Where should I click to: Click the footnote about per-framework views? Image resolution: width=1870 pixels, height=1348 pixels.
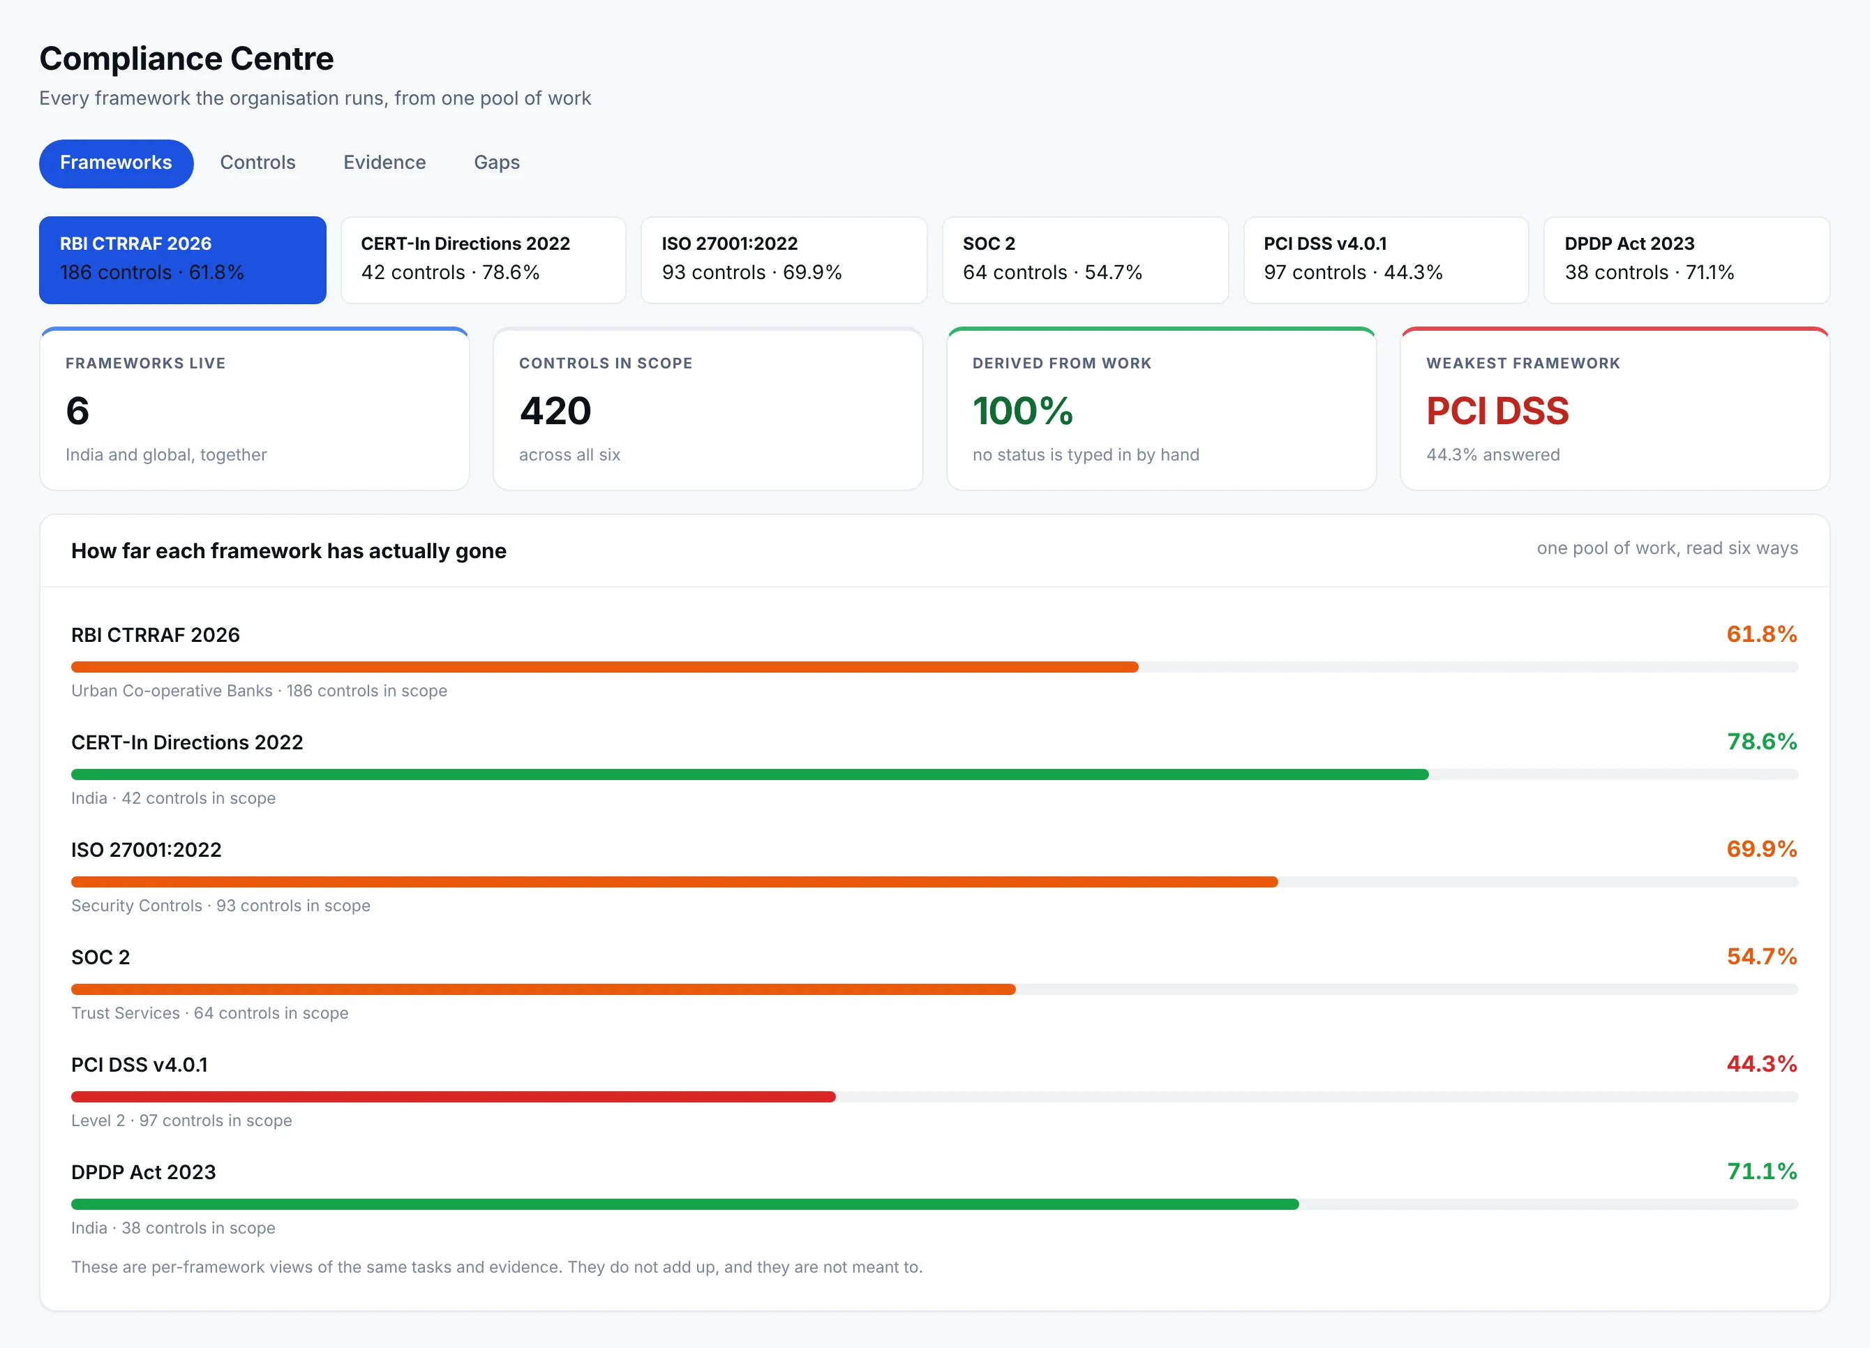496,1267
